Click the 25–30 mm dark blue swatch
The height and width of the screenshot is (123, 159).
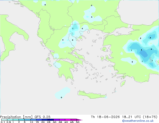[x=51, y=120]
